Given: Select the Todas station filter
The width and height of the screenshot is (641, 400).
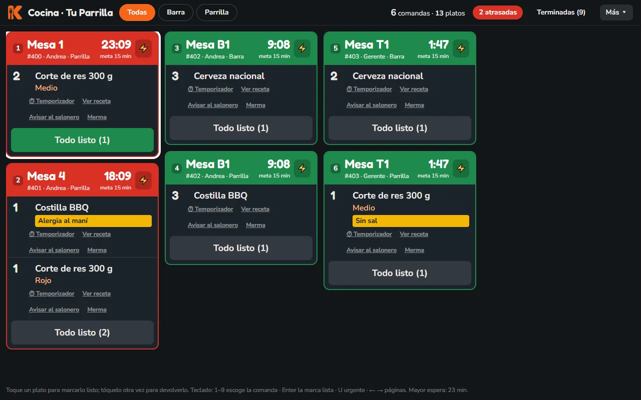Looking at the screenshot, I should pos(137,12).
